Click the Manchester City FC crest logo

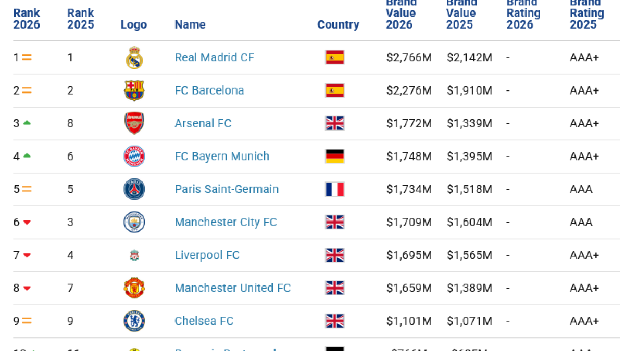click(134, 222)
